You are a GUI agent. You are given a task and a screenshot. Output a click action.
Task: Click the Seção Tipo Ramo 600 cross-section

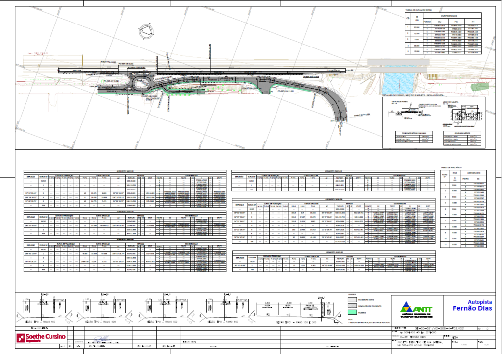(x=226, y=308)
